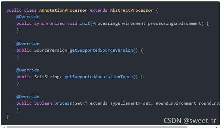
Task: Click the RoundEnvironment parameter type
Action: point(176,103)
